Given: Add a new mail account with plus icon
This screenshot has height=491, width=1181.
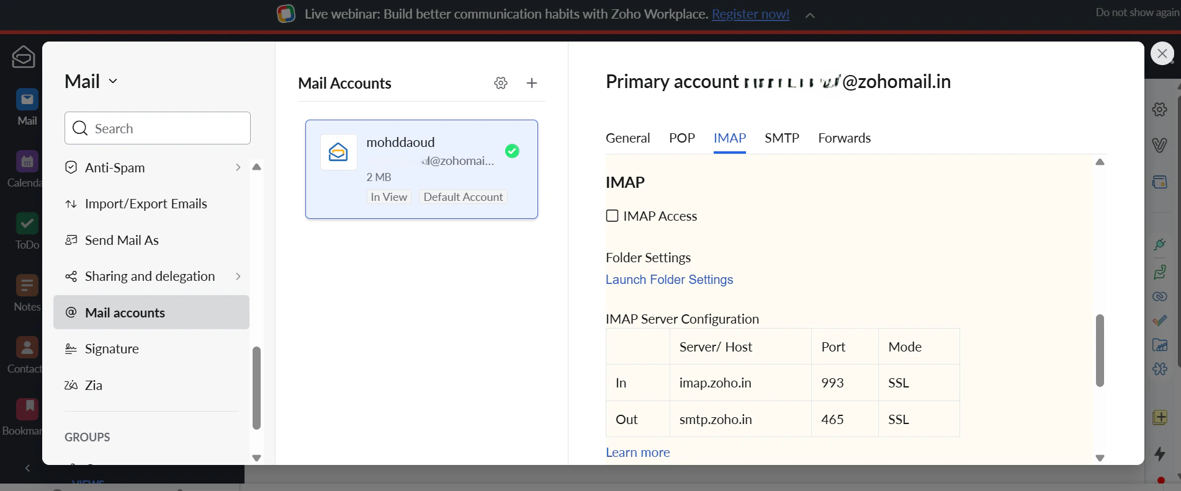Looking at the screenshot, I should 532,83.
